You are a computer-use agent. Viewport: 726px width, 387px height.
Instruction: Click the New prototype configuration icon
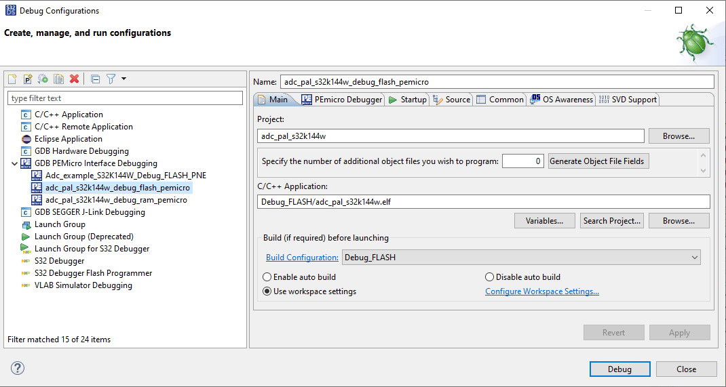coord(28,79)
